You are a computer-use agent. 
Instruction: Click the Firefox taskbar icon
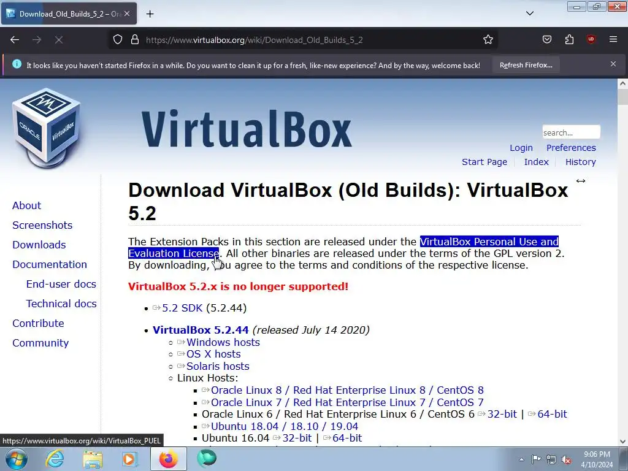point(168,459)
